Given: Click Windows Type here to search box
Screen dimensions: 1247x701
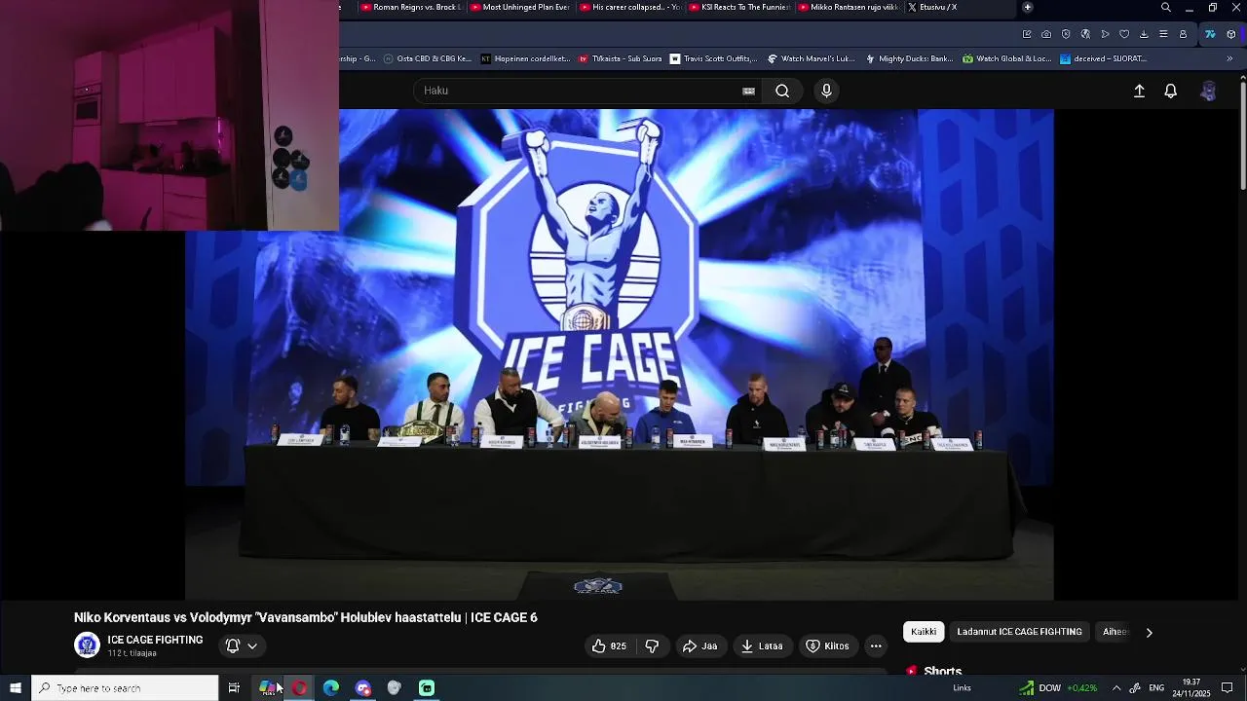Looking at the screenshot, I should coord(125,688).
